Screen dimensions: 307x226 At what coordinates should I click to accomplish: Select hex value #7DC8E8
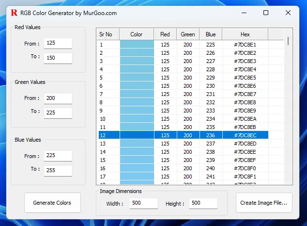245,102
